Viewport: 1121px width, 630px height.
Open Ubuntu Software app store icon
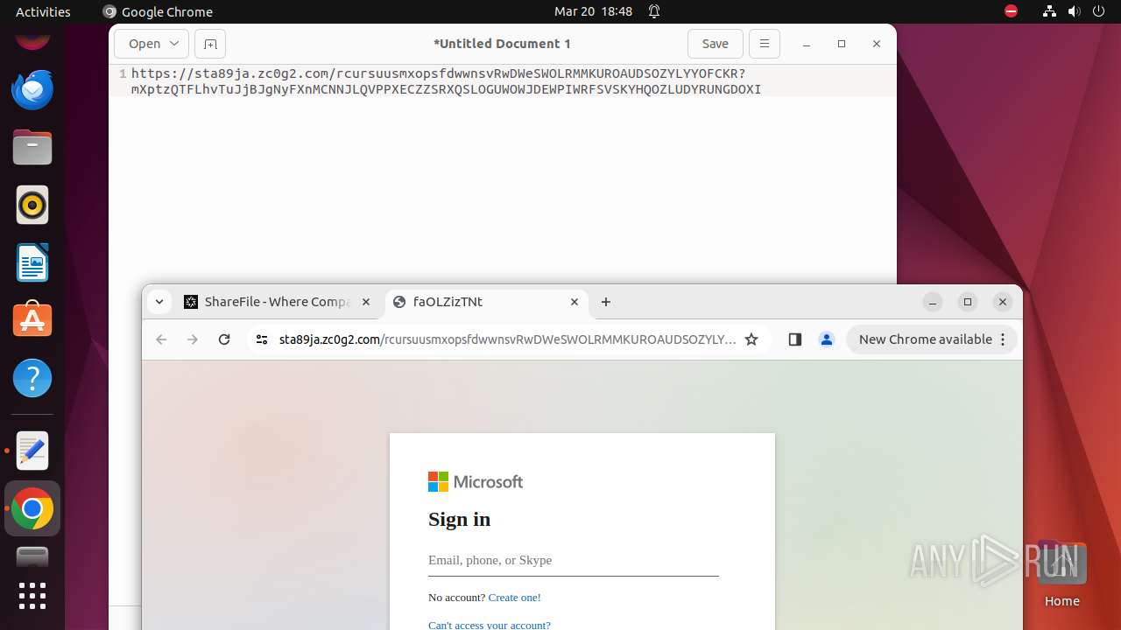click(32, 320)
